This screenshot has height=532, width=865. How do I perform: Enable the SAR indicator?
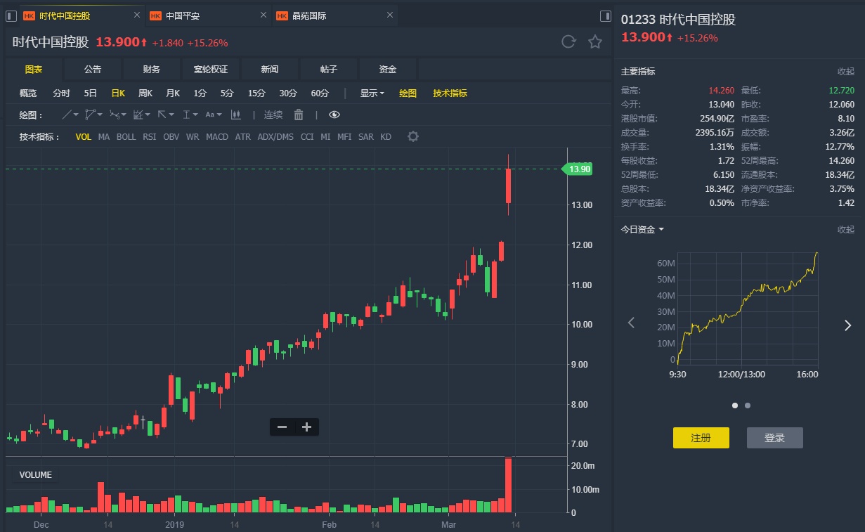click(366, 137)
